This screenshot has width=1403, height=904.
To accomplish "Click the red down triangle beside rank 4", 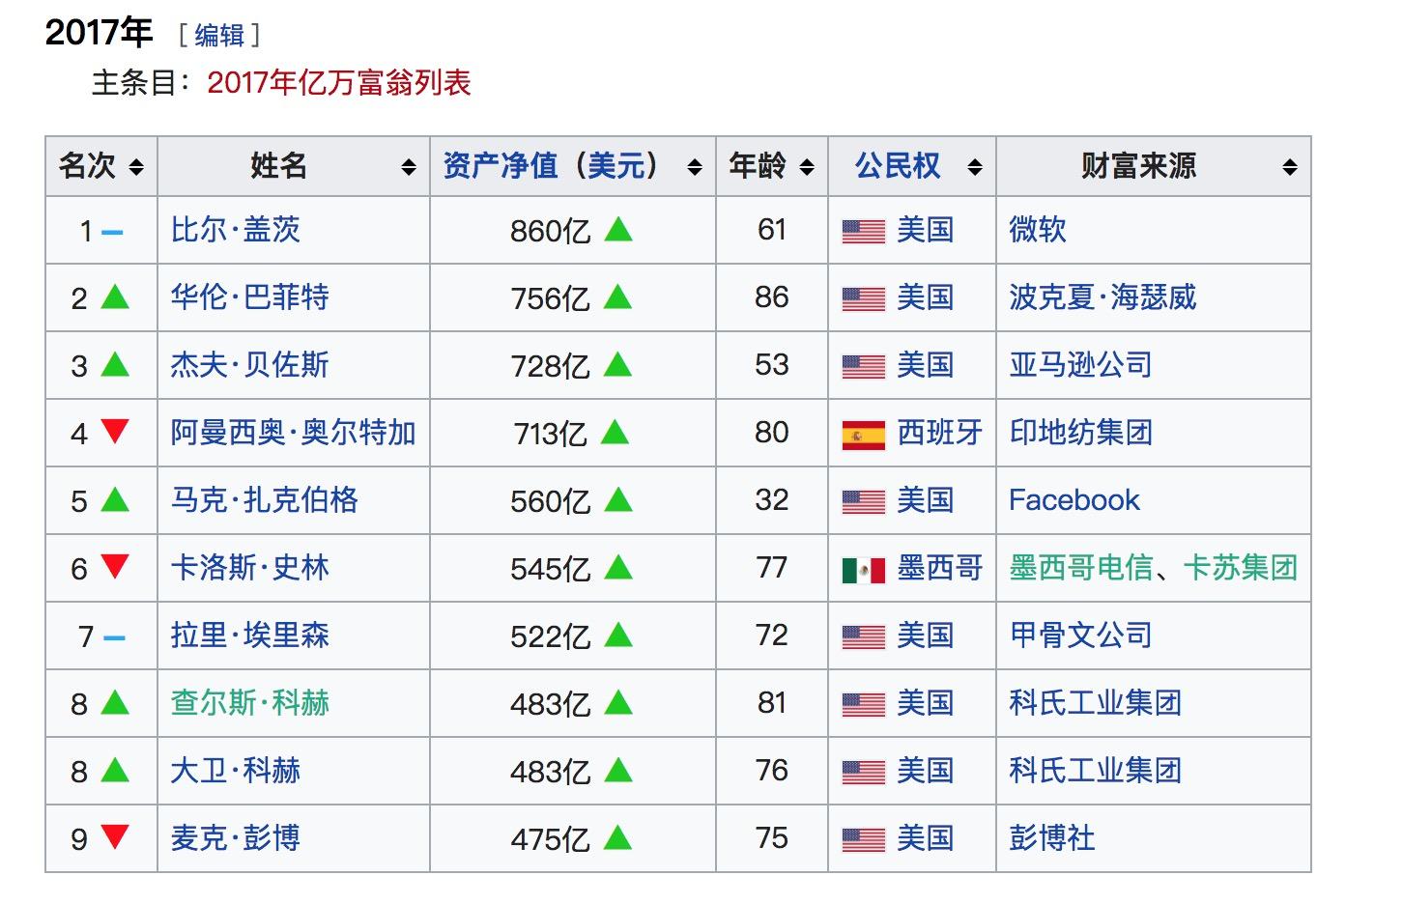I will (115, 433).
